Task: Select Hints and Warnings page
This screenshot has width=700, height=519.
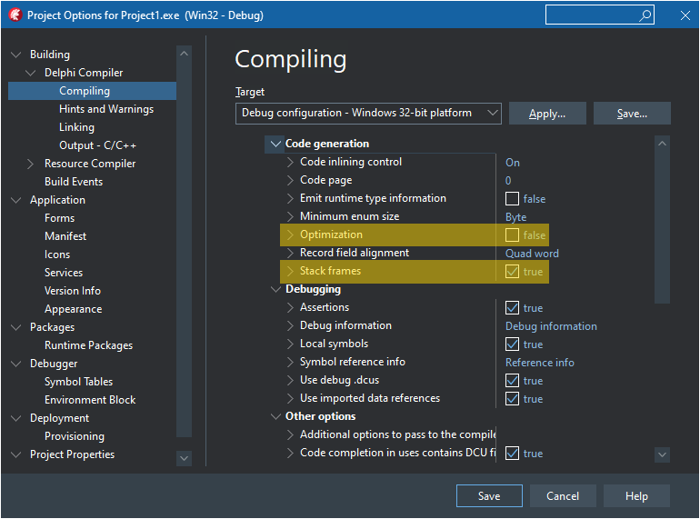Action: click(105, 109)
